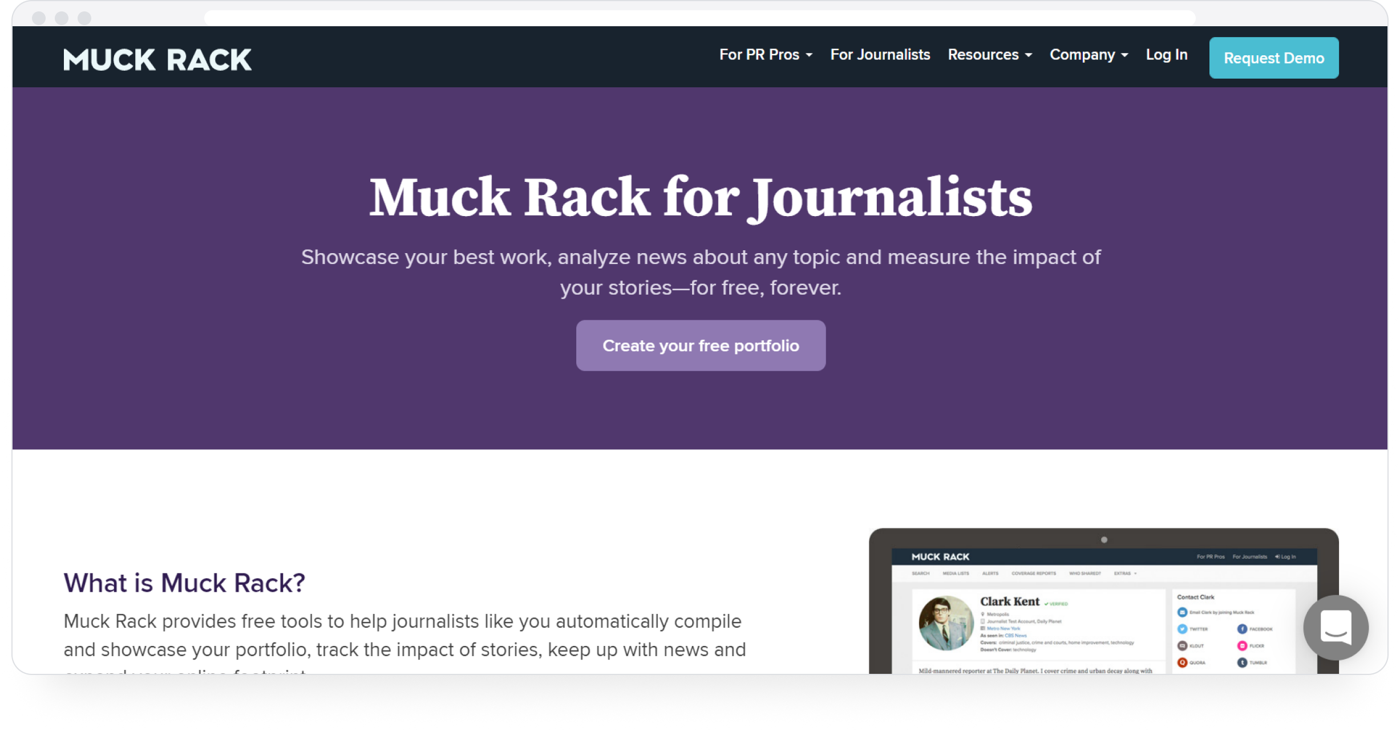Click the Quora icon in the laptop image
Screen dimensions: 1400x732
[1182, 662]
